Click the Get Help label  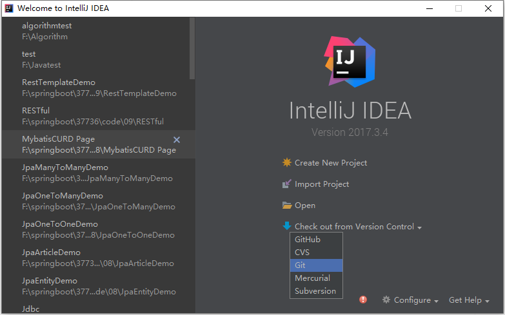[465, 300]
